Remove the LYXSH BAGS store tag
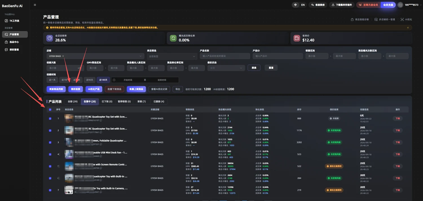This screenshot has width=423, height=201. pos(63,56)
